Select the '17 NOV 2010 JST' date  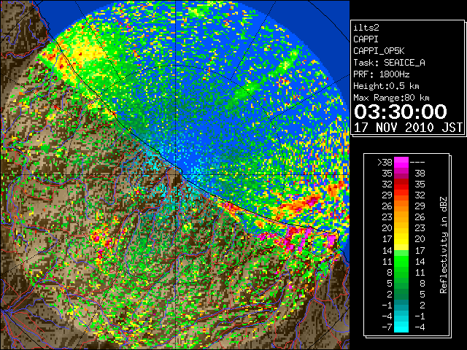tap(408, 128)
